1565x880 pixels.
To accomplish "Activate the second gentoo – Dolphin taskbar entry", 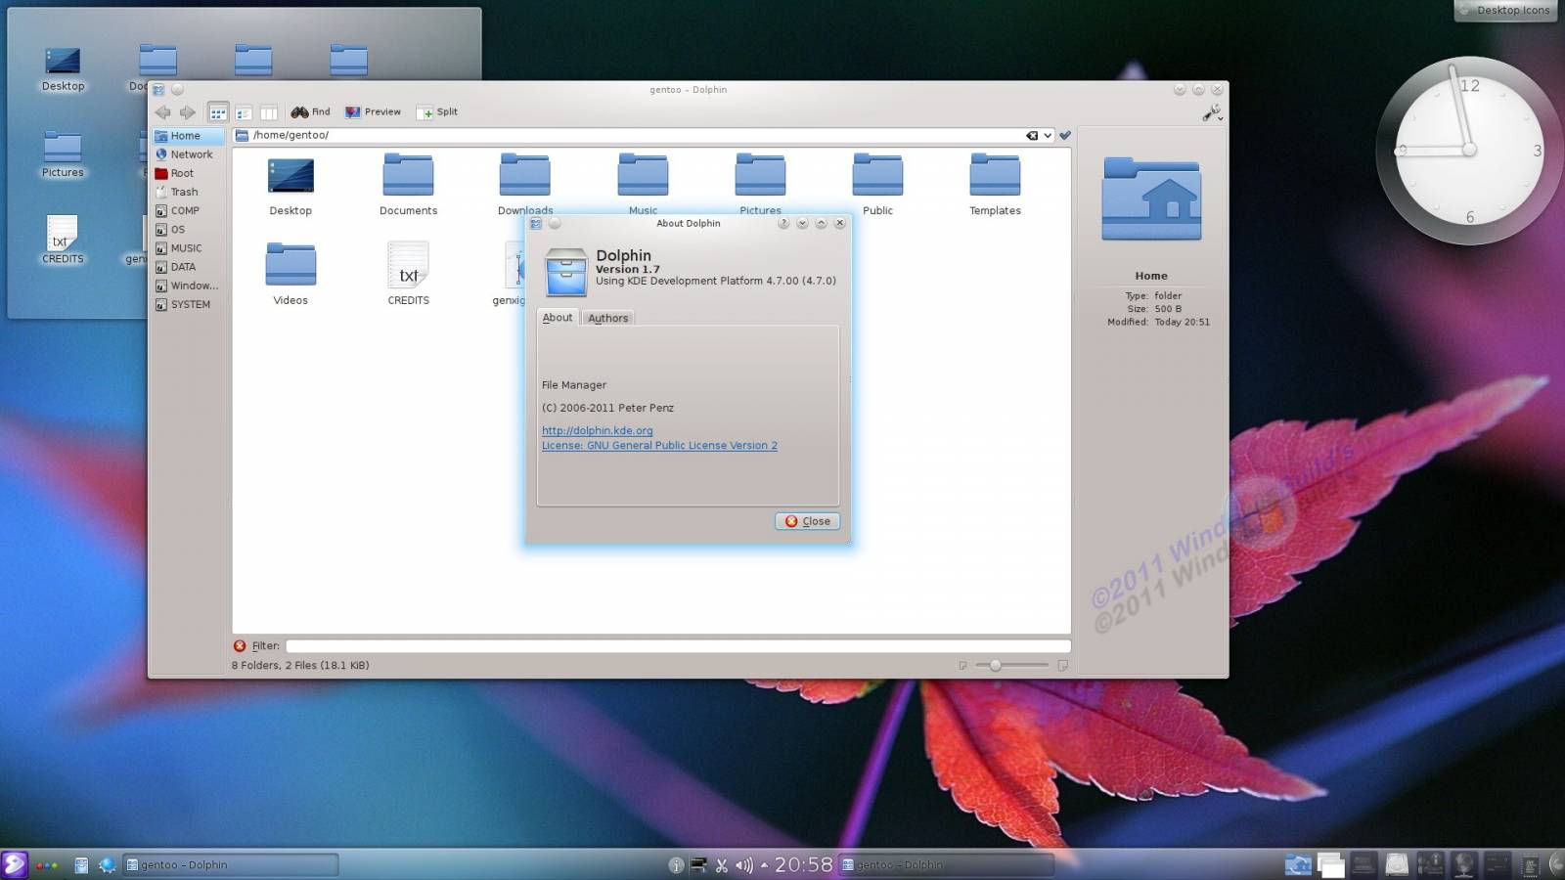I will 945,865.
